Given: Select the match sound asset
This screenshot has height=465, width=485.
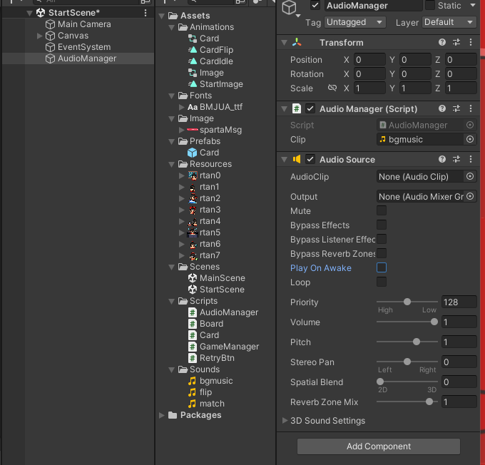Looking at the screenshot, I should (x=212, y=404).
